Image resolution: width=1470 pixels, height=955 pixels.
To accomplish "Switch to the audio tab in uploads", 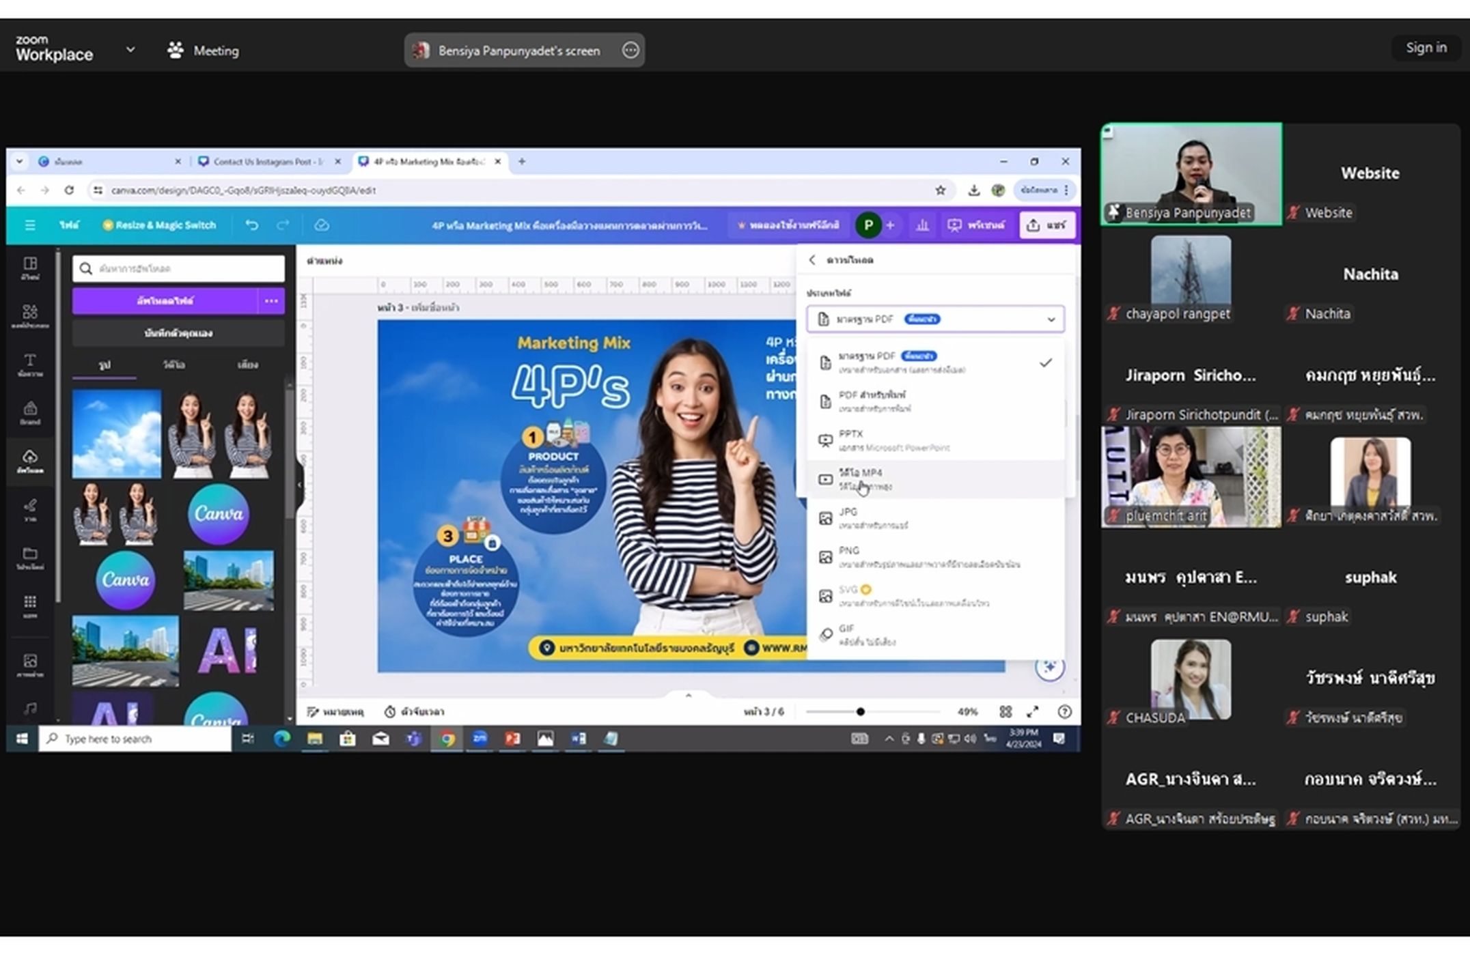I will [x=247, y=365].
